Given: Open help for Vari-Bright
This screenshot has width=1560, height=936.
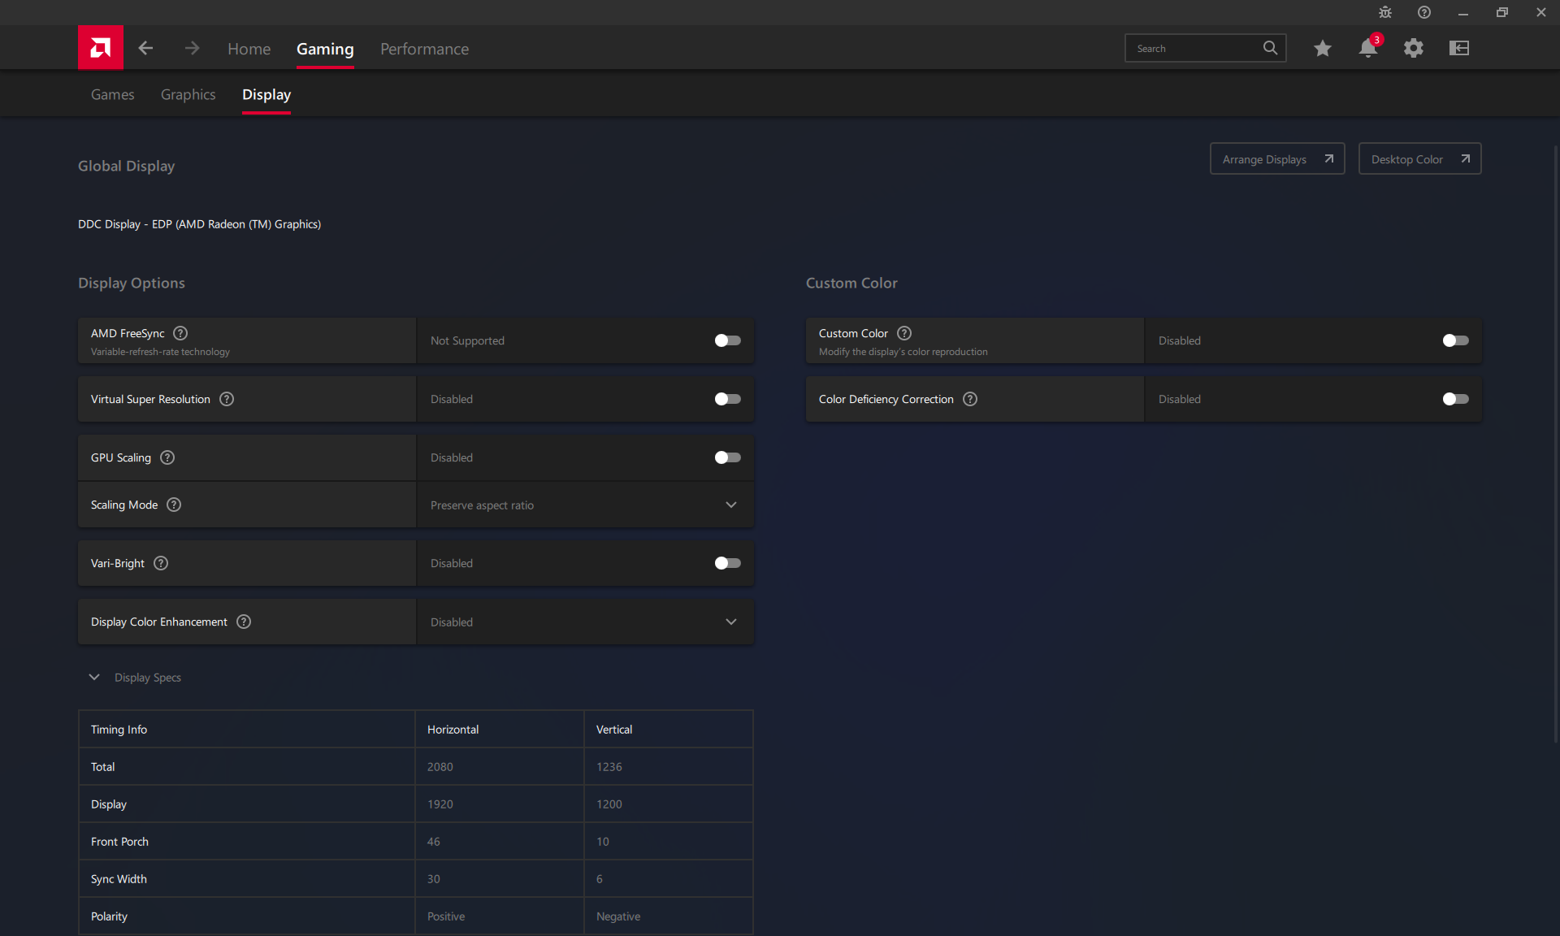Looking at the screenshot, I should coord(161,563).
